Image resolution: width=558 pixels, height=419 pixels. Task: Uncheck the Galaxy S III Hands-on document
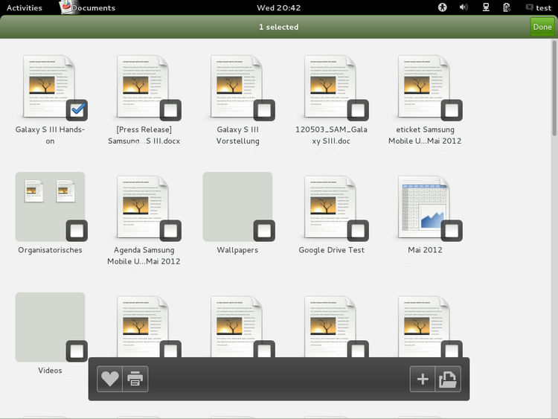77,110
